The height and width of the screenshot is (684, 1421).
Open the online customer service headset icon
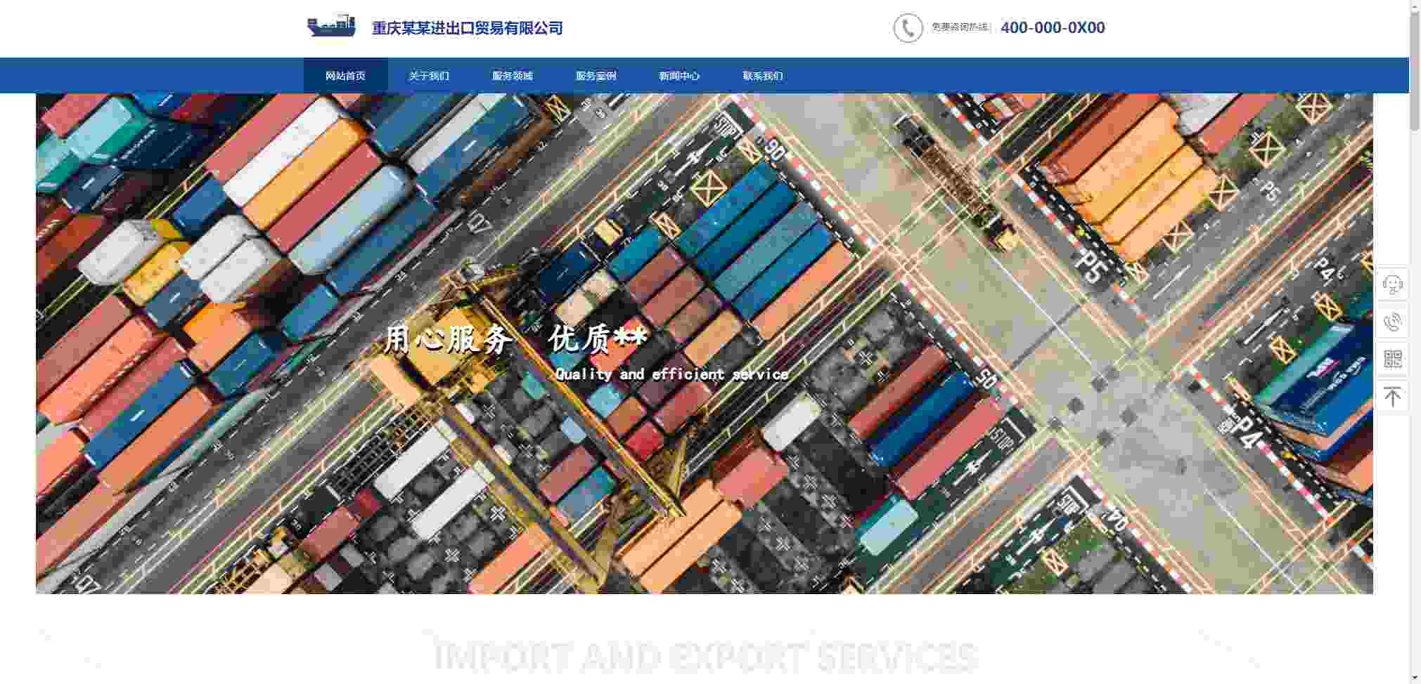[1392, 284]
